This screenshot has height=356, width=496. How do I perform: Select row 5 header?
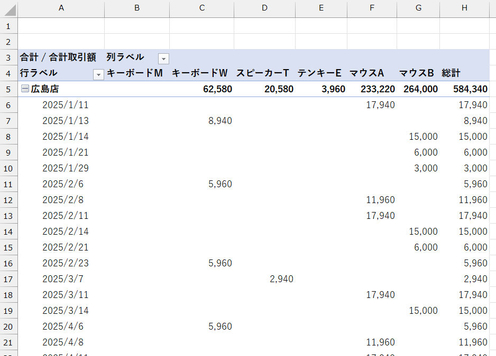8,89
